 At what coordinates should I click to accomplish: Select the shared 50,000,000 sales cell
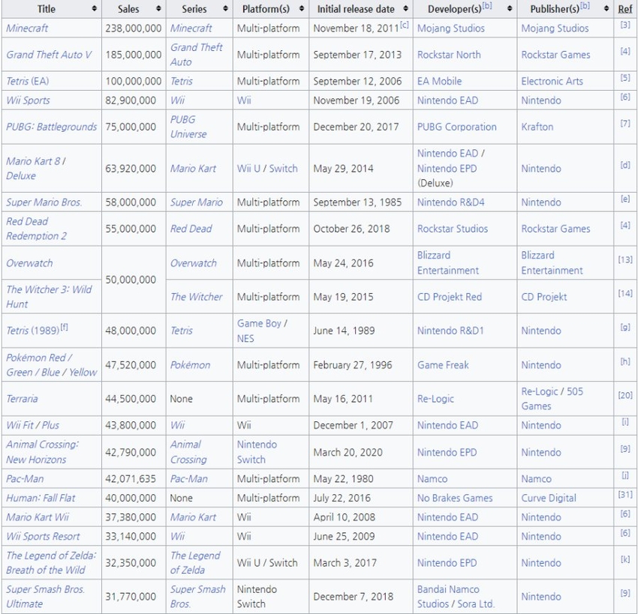tap(134, 280)
